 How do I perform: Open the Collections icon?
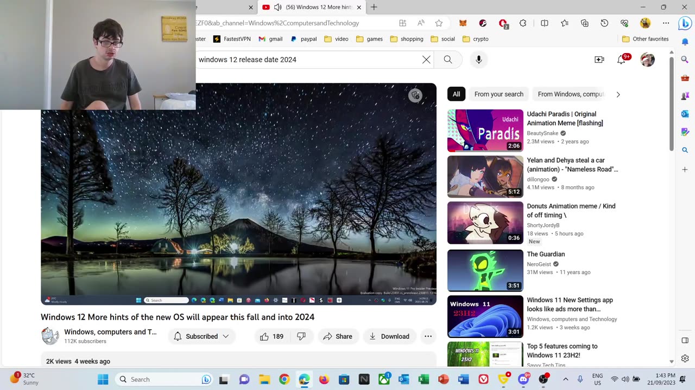pyautogui.click(x=584, y=23)
